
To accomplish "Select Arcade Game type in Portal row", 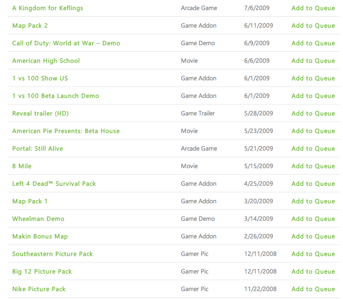I will click(199, 148).
